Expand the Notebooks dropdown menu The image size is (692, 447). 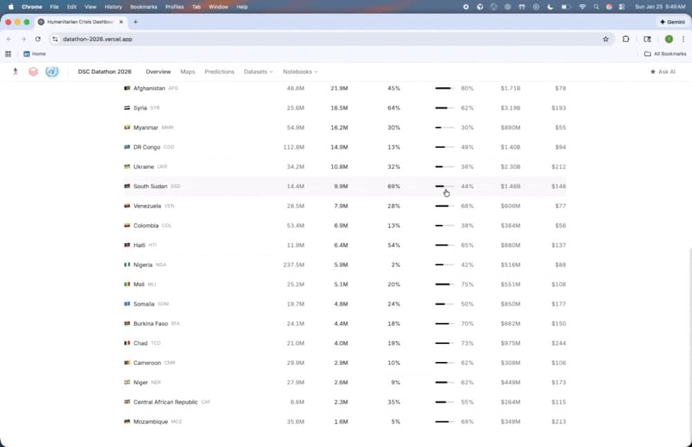click(300, 71)
